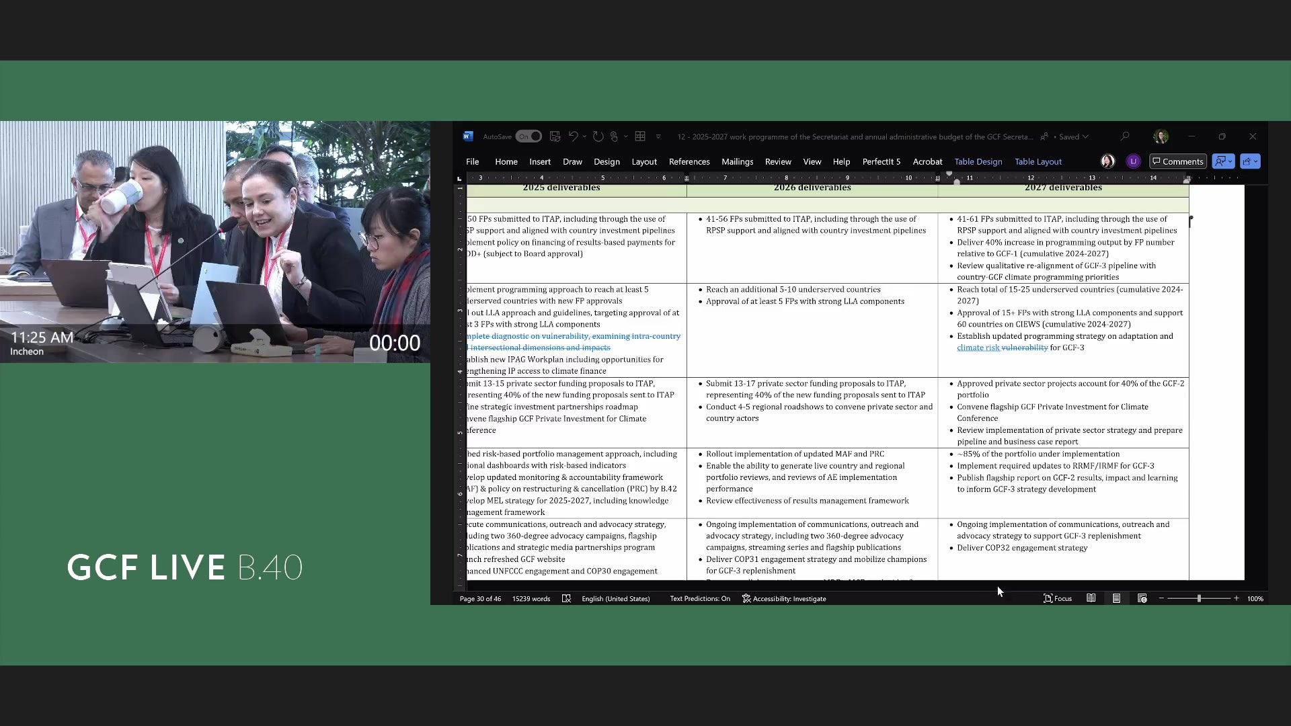Click the 100% zoom level
Image resolution: width=1291 pixels, height=726 pixels.
pyautogui.click(x=1255, y=598)
